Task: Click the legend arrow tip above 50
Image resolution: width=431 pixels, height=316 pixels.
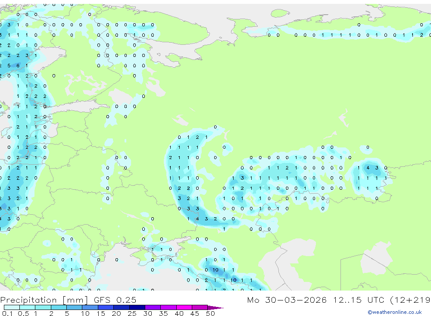Action: pyautogui.click(x=215, y=307)
